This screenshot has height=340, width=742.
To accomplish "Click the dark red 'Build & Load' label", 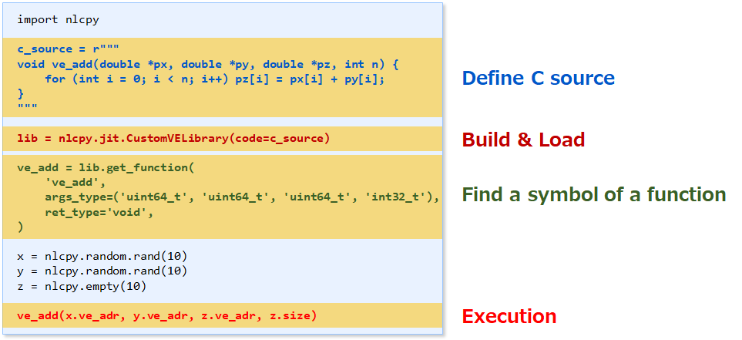I will (x=523, y=140).
